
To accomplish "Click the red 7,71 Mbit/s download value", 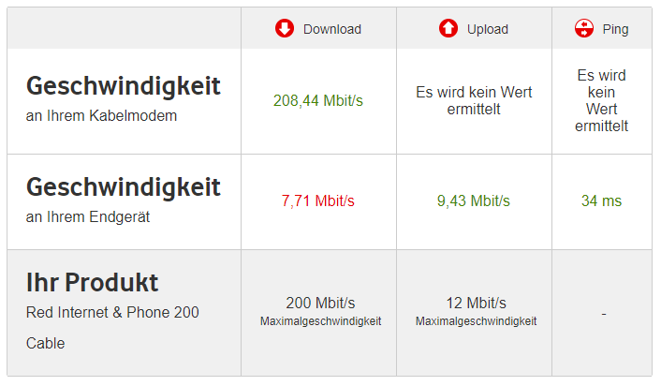I will 318,200.
